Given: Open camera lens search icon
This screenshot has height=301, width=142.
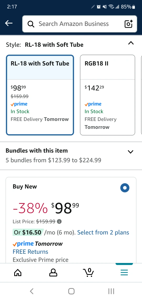Looking at the screenshot, I should click(x=129, y=24).
